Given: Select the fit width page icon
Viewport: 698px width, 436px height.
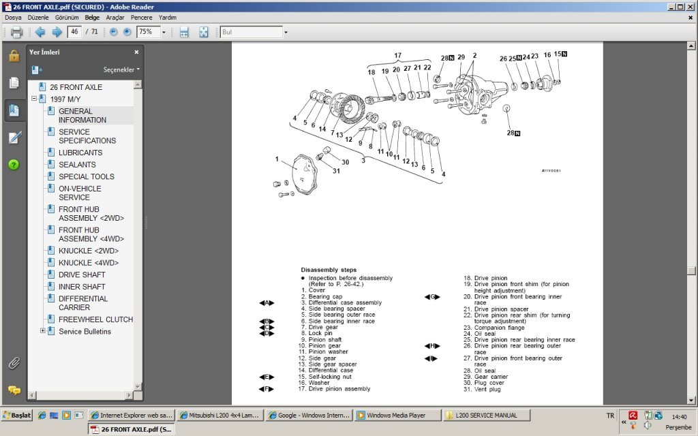Looking at the screenshot, I should click(x=184, y=32).
